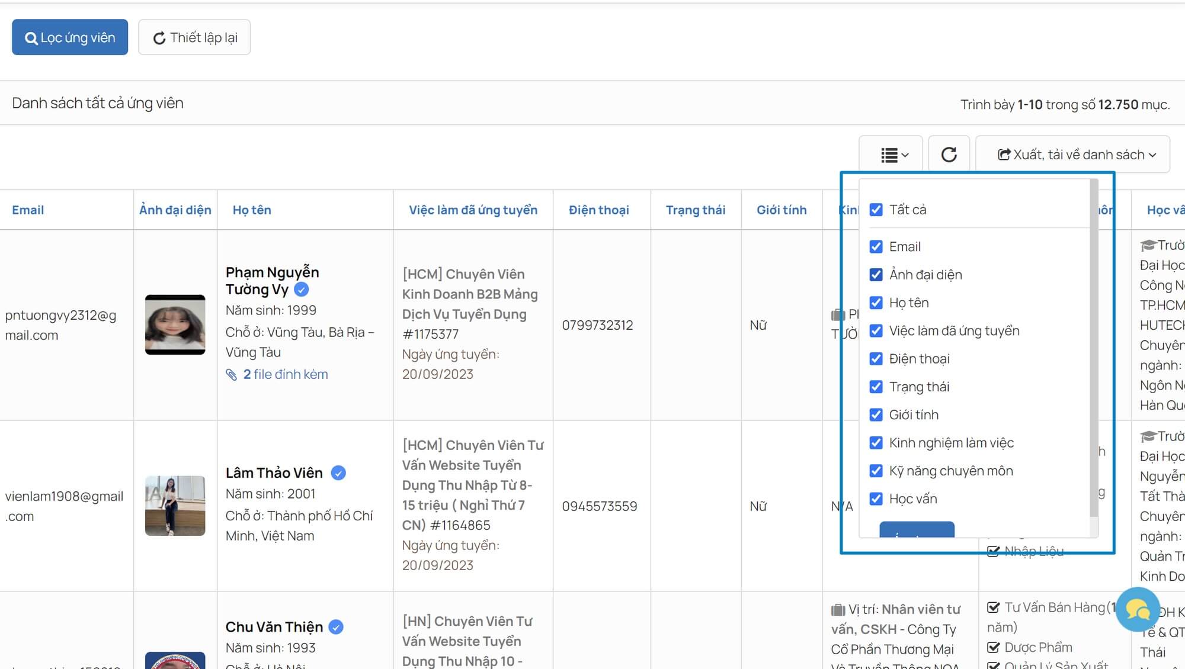Toggle Kinh nghiệm làm việc checkbox
The height and width of the screenshot is (669, 1185).
(876, 443)
